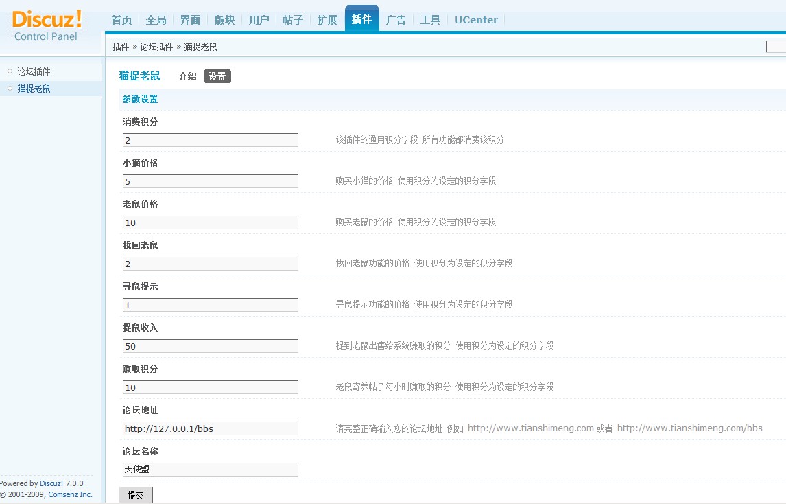Click the hint text 请完整正确输入您的论坛地址
The image size is (786, 504).
pyautogui.click(x=389, y=428)
